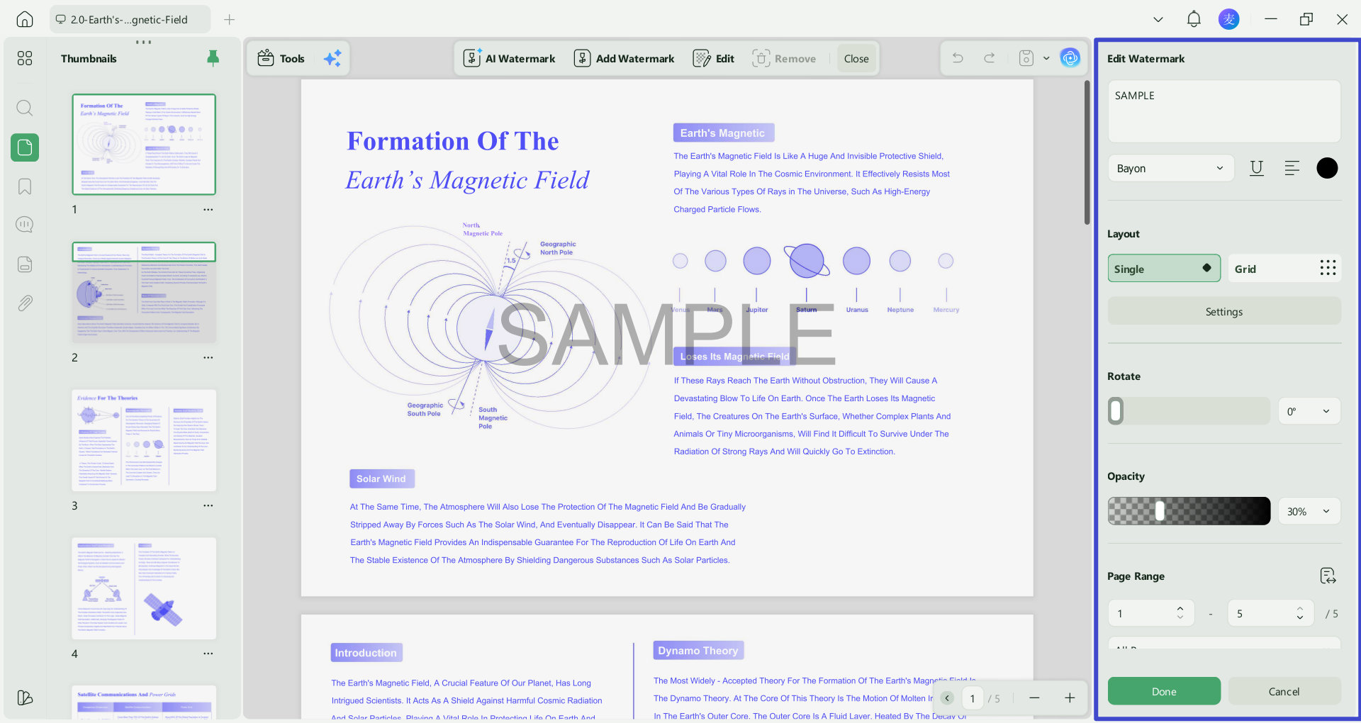Cancel the watermark edit
This screenshot has width=1361, height=723.
click(x=1284, y=691)
